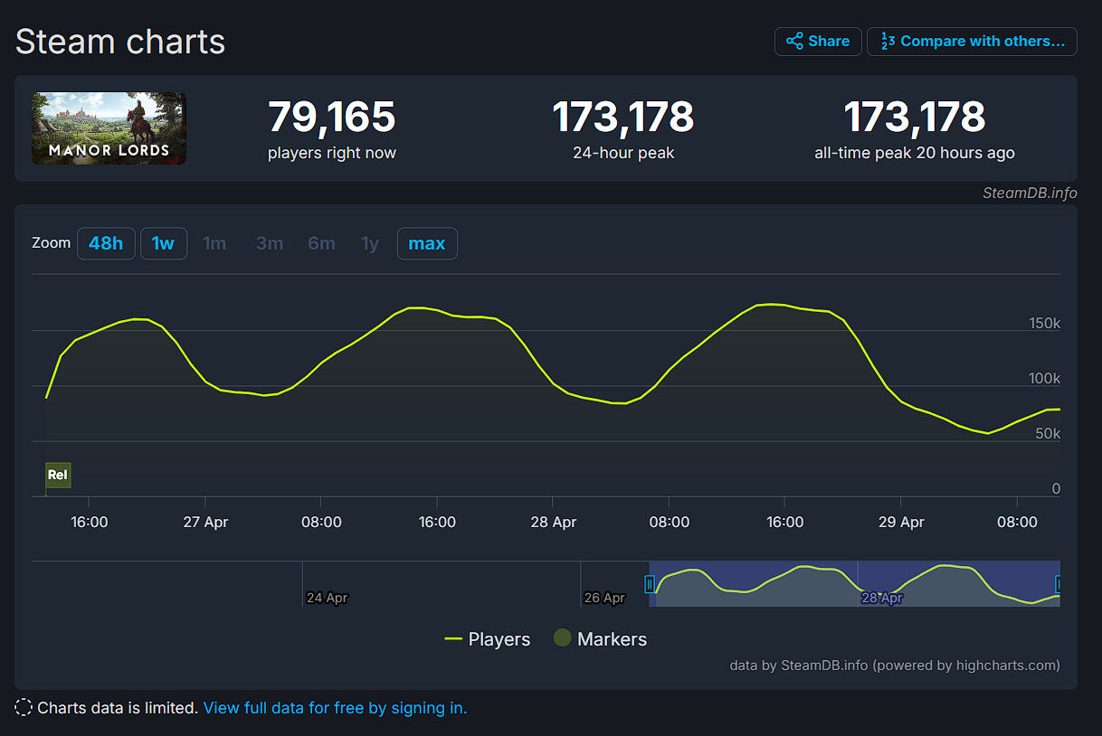Click the SteamDB.info credit text

tap(1030, 193)
